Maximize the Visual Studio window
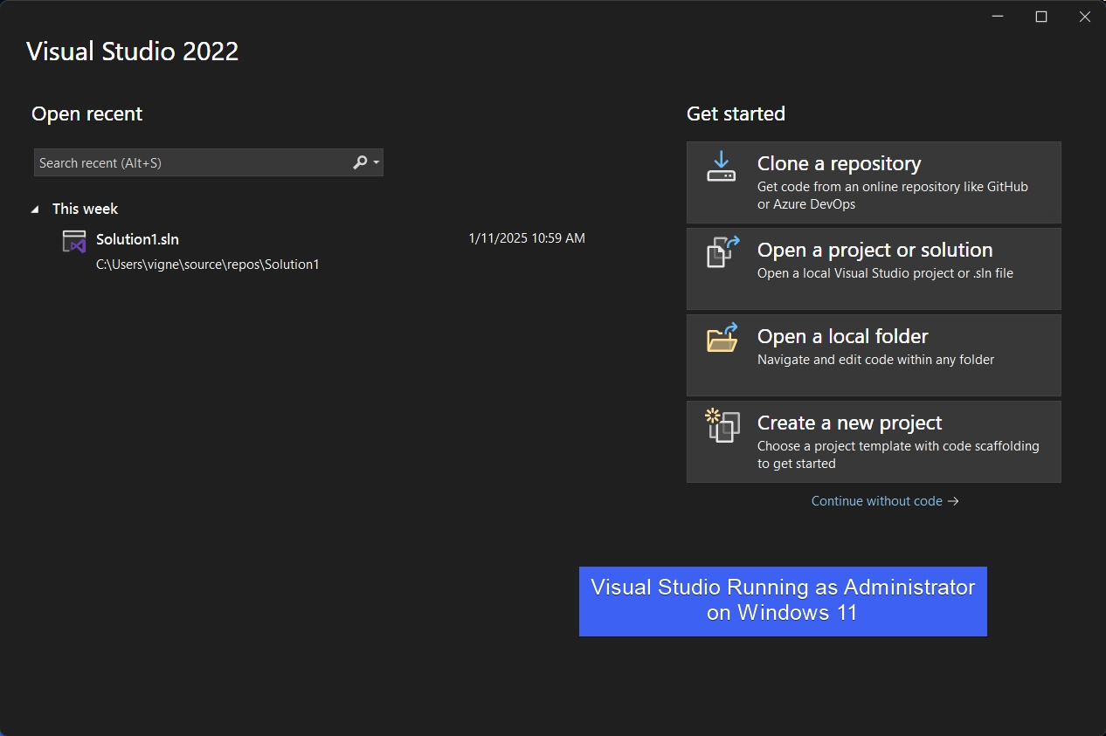This screenshot has height=736, width=1106. 1041,17
